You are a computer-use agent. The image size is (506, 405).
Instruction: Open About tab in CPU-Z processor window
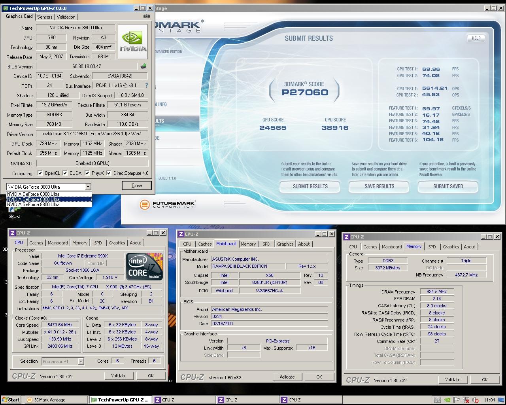[x=136, y=243]
